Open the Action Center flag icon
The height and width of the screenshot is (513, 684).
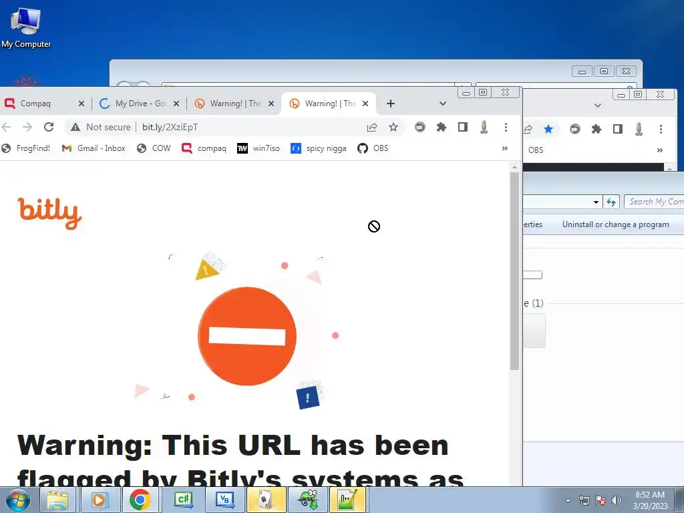[601, 500]
